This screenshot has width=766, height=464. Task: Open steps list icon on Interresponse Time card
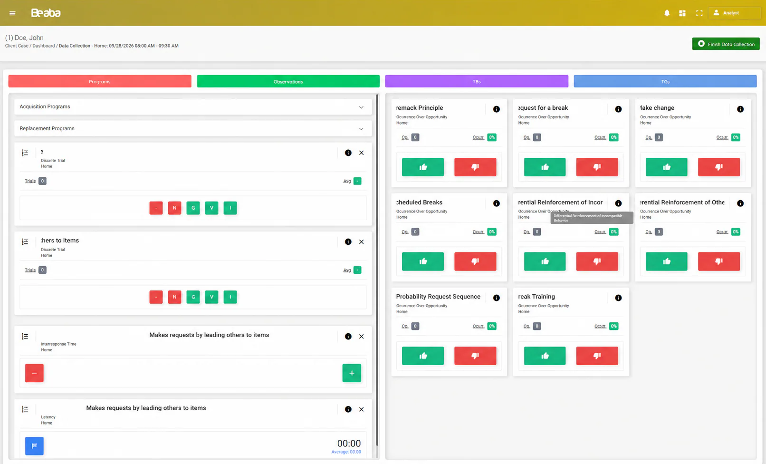(x=25, y=337)
